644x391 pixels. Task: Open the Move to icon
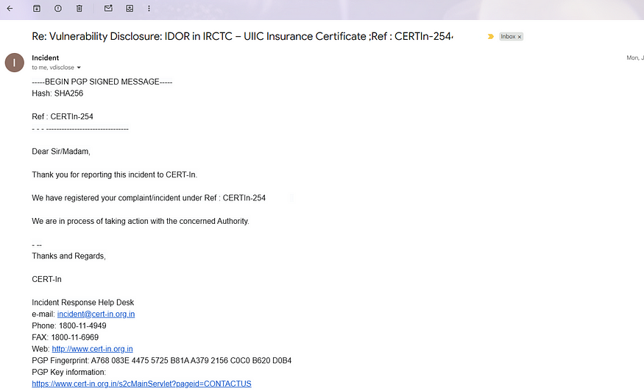click(130, 8)
